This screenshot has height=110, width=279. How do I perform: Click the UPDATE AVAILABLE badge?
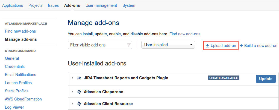[224, 78]
